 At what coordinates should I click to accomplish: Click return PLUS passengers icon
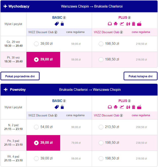pyautogui.click(x=128, y=107)
